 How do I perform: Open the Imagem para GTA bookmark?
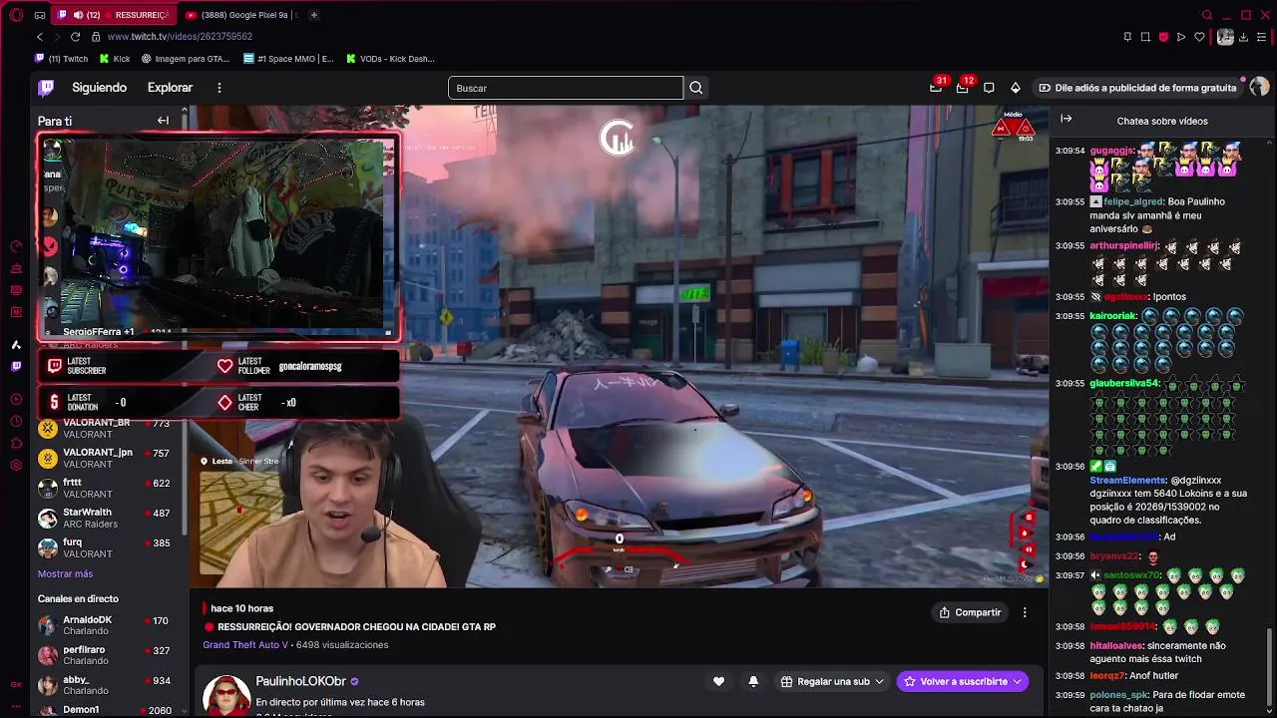coord(186,59)
